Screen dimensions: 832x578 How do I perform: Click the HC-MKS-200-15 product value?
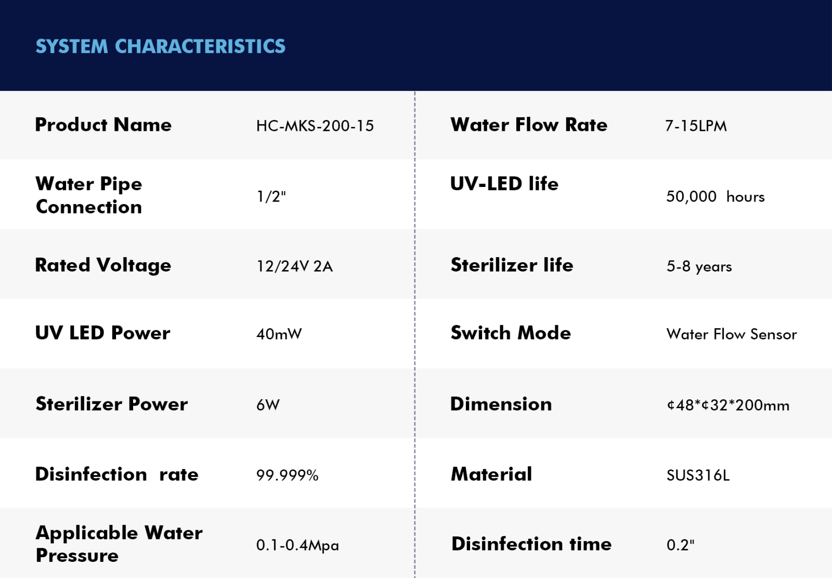pos(315,126)
